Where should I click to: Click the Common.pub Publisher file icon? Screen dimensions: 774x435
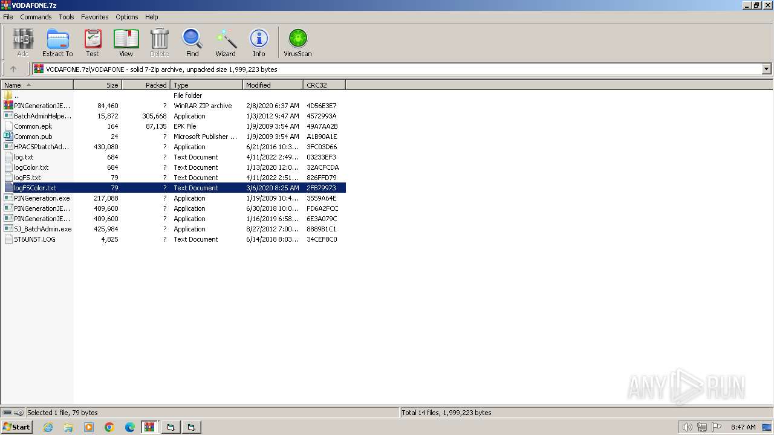pos(8,137)
